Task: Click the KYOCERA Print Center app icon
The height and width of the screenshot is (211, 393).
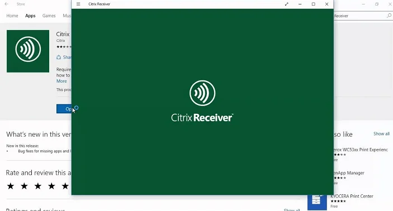Action: tap(317, 202)
